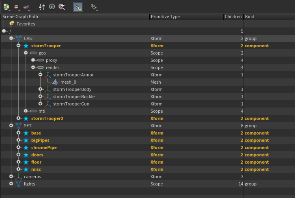The height and width of the screenshot is (198, 295).
Task: Click "Mesh" primitive type cell
Action: (x=156, y=82)
